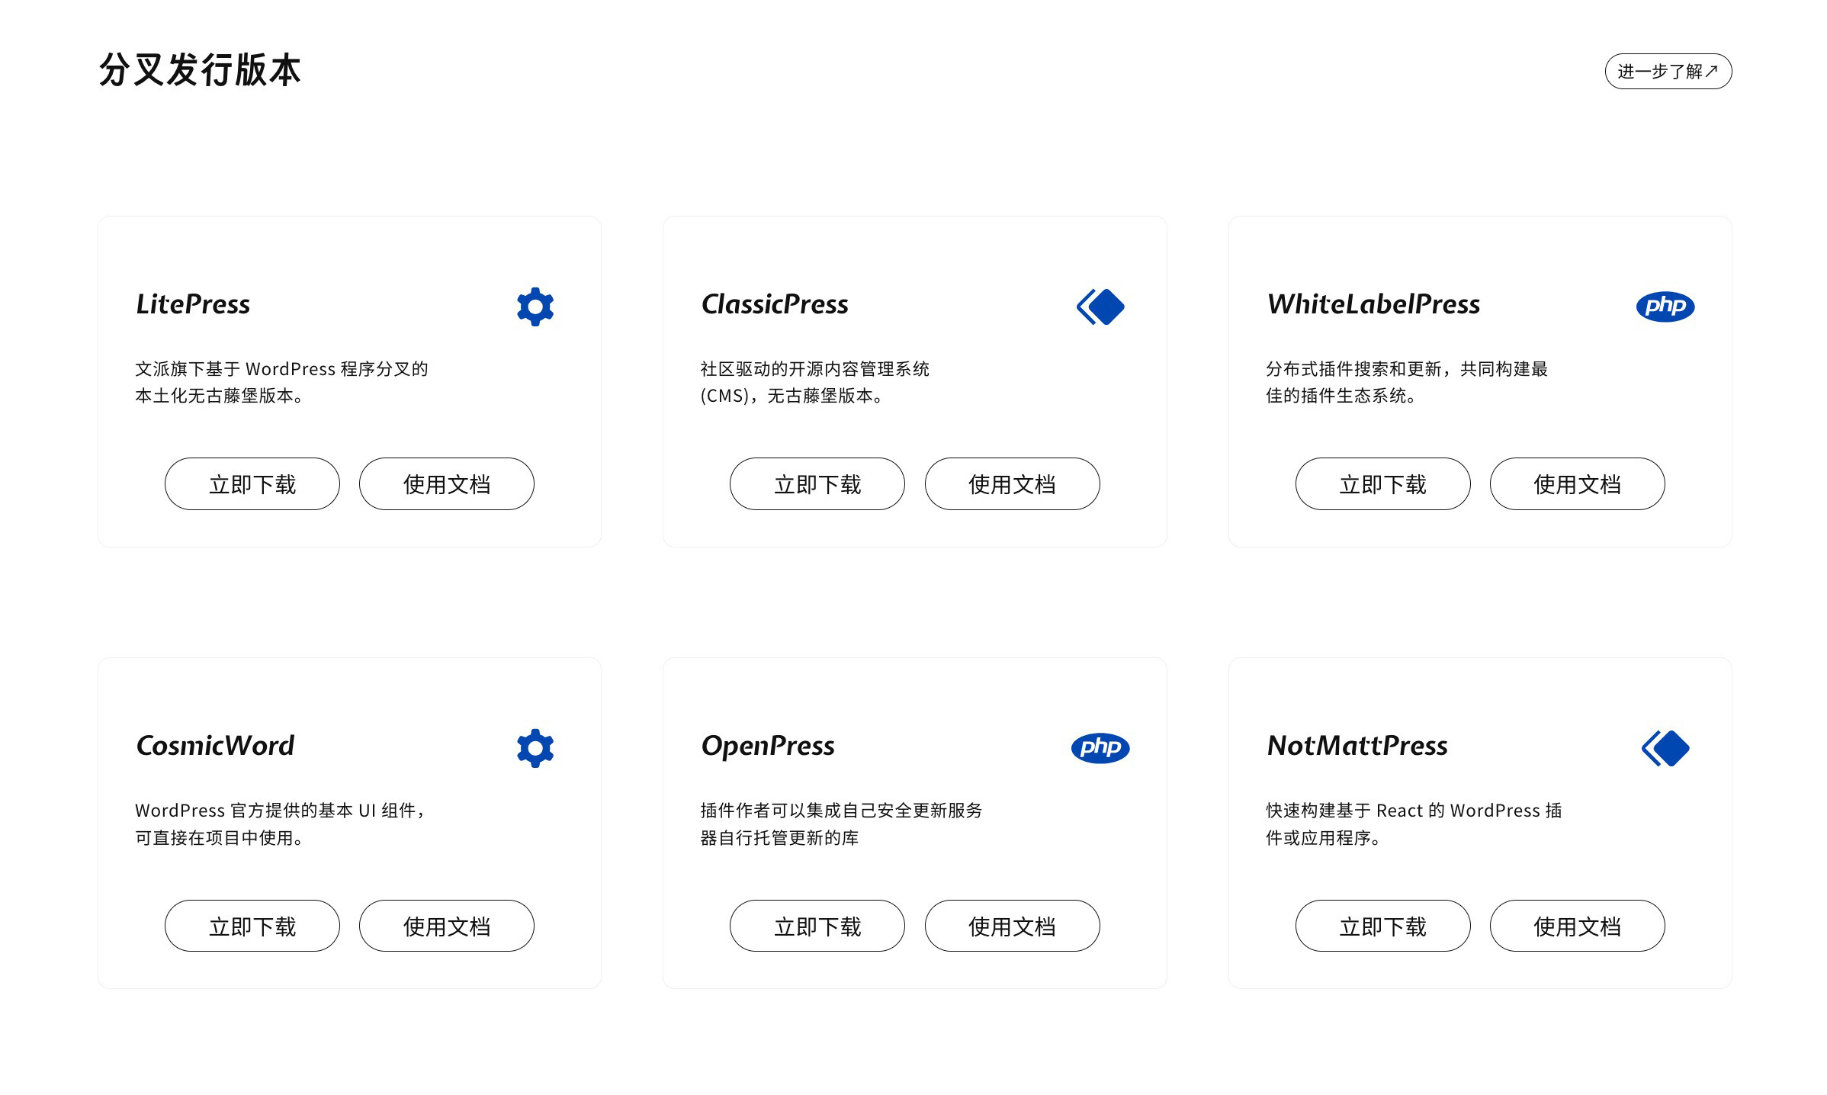Click the gear icon on LitePress card
The height and width of the screenshot is (1095, 1827).
click(x=535, y=307)
